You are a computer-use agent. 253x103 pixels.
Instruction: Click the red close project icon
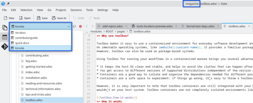point(80,27)
